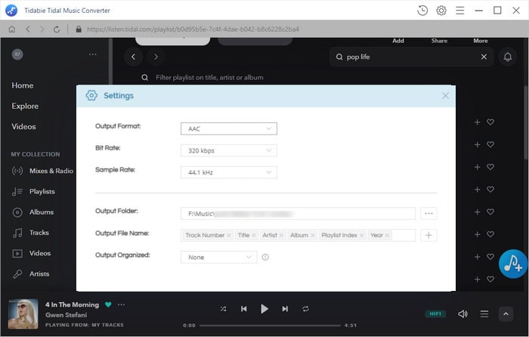This screenshot has width=529, height=337.
Task: Browse for output folder with ellipsis button
Action: 428,214
